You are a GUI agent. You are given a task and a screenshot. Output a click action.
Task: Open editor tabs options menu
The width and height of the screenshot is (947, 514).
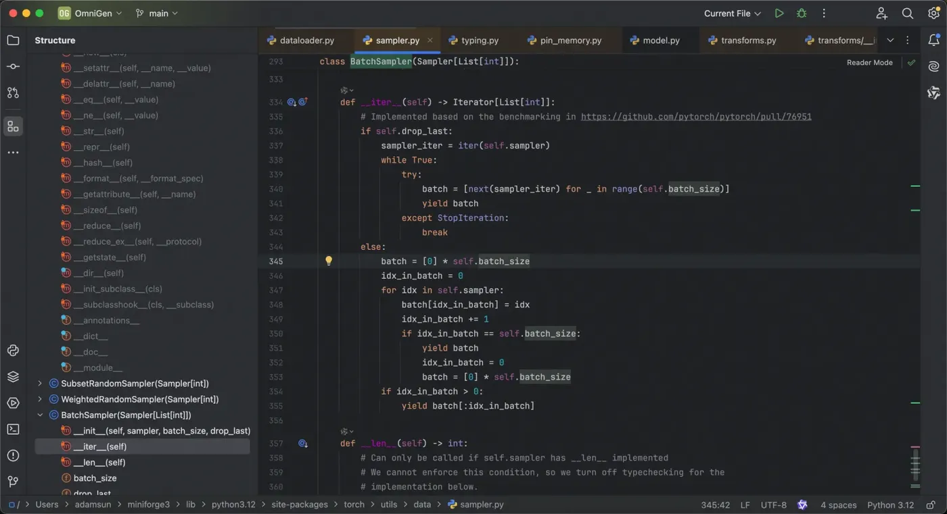tap(908, 41)
